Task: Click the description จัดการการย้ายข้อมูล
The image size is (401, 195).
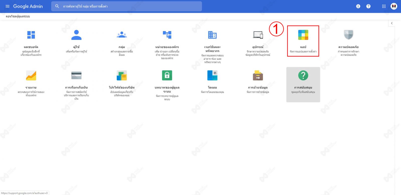Action: [258, 92]
